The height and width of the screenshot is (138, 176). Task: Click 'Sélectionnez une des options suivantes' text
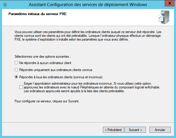43,57
